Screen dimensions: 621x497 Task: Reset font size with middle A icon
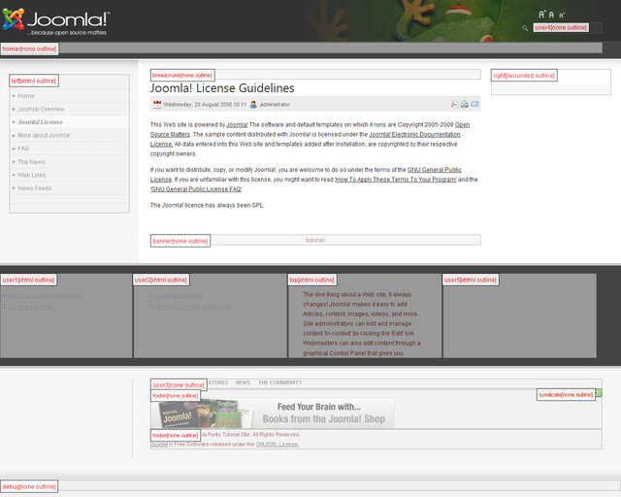pos(551,16)
